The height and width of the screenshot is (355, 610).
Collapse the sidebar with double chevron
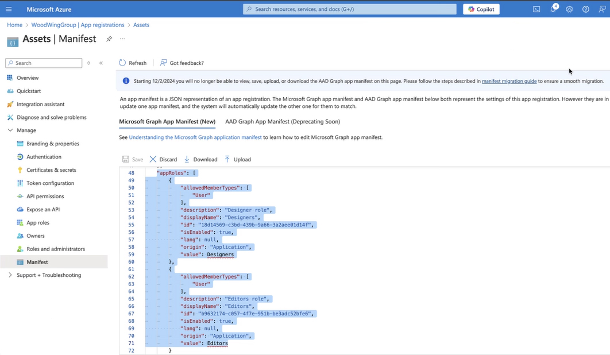pyautogui.click(x=101, y=63)
